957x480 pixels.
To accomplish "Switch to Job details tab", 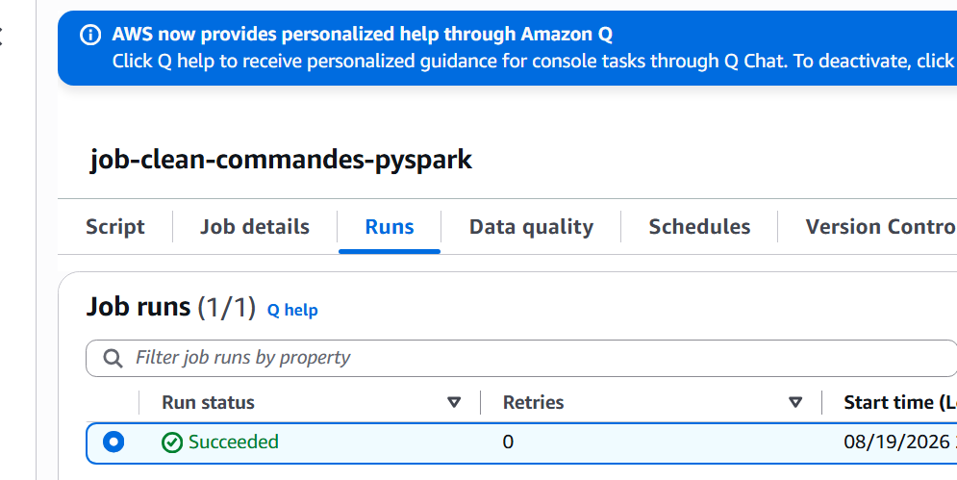I will pos(255,227).
